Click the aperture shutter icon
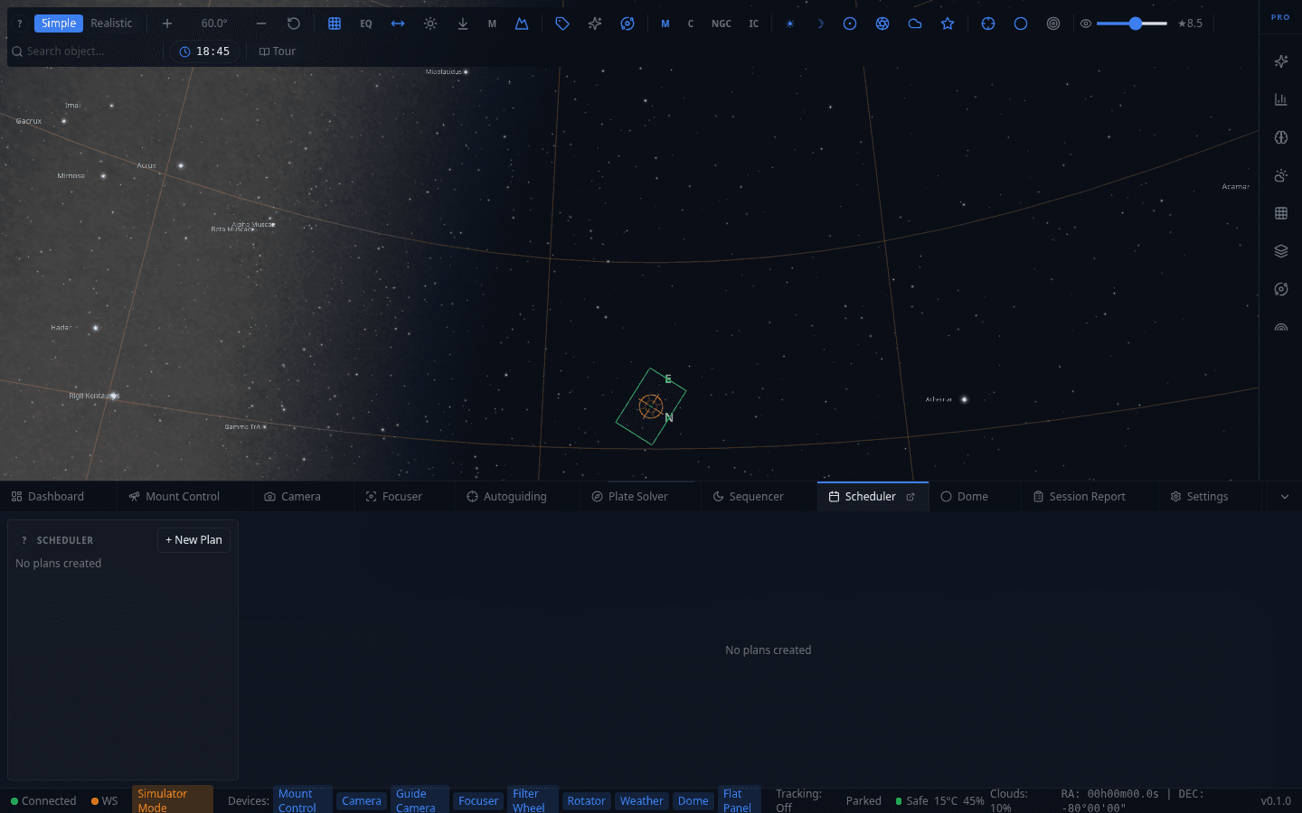 pyautogui.click(x=882, y=23)
